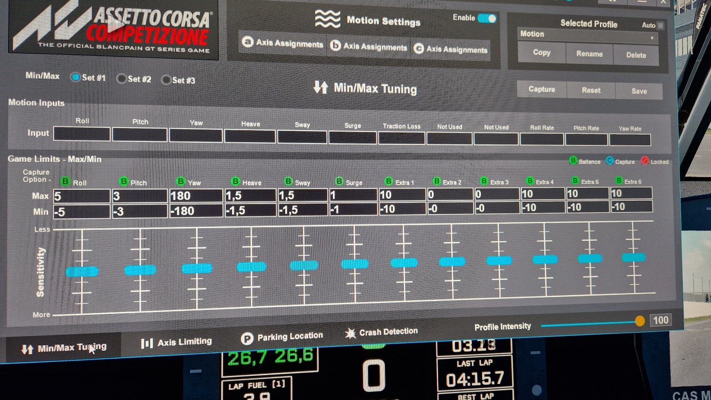The height and width of the screenshot is (400, 711).
Task: Click the Traction Loss motion input box
Action: (402, 137)
